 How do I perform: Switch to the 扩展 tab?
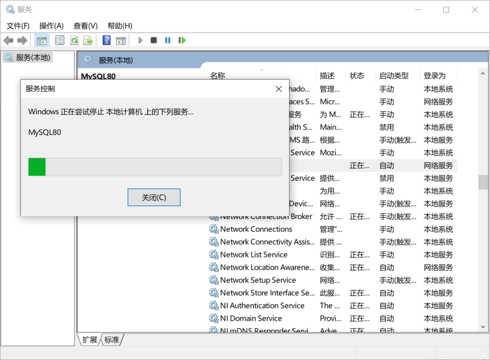(90, 340)
